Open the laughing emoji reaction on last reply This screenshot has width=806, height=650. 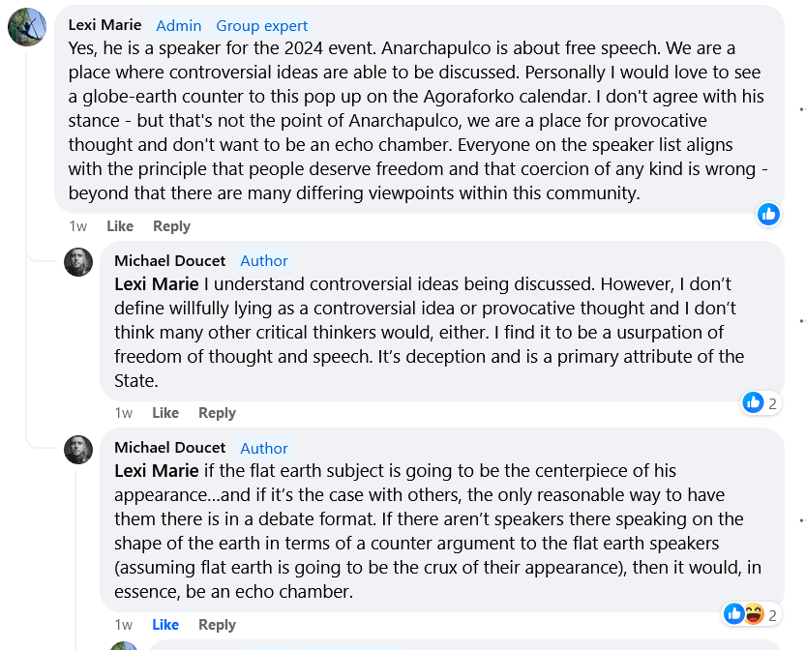pos(754,614)
